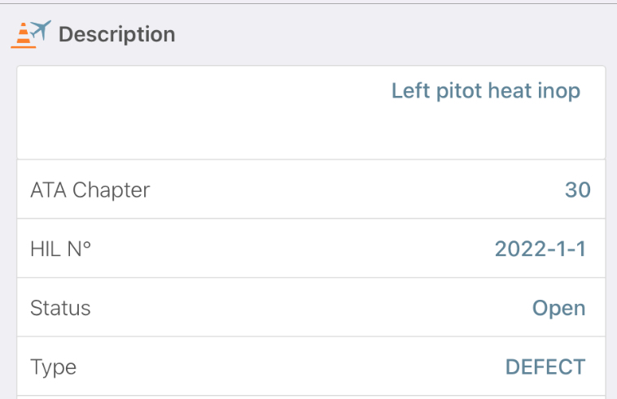Image resolution: width=617 pixels, height=399 pixels.
Task: Click the word 'pitot' in the description
Action: pos(459,92)
